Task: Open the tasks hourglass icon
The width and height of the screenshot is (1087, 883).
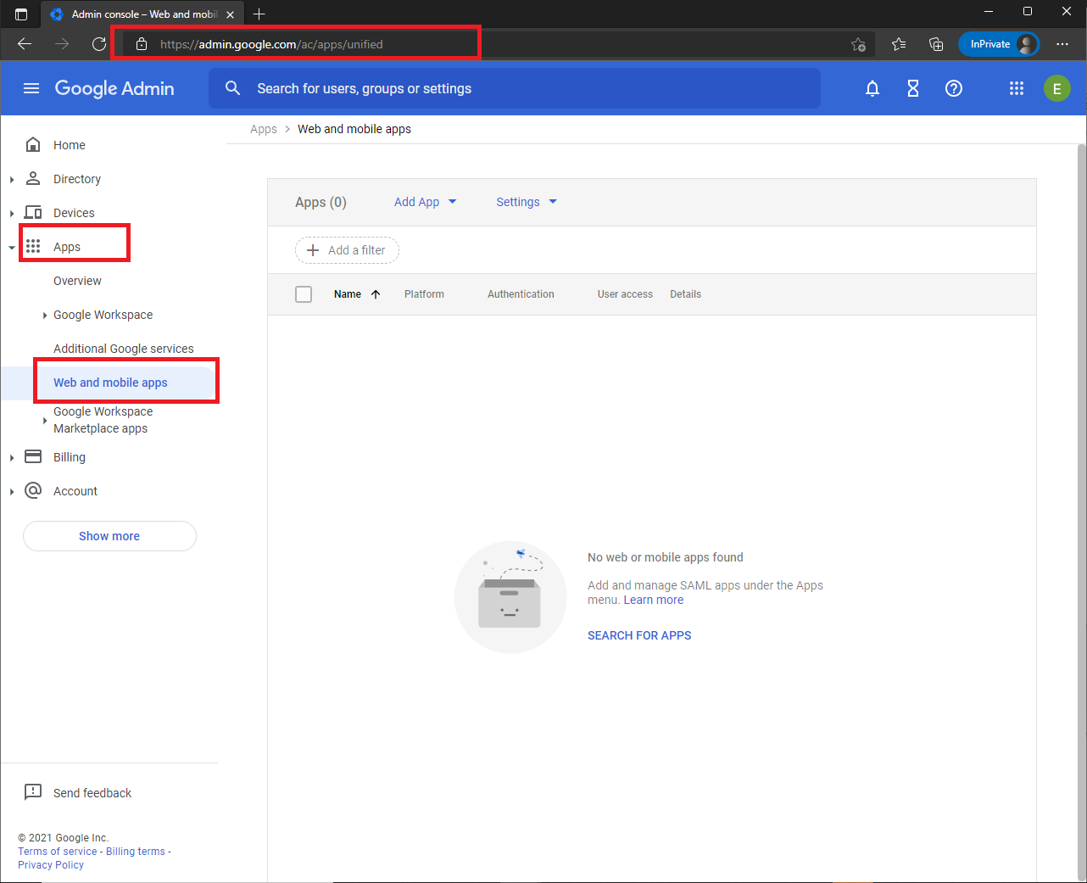Action: (913, 88)
